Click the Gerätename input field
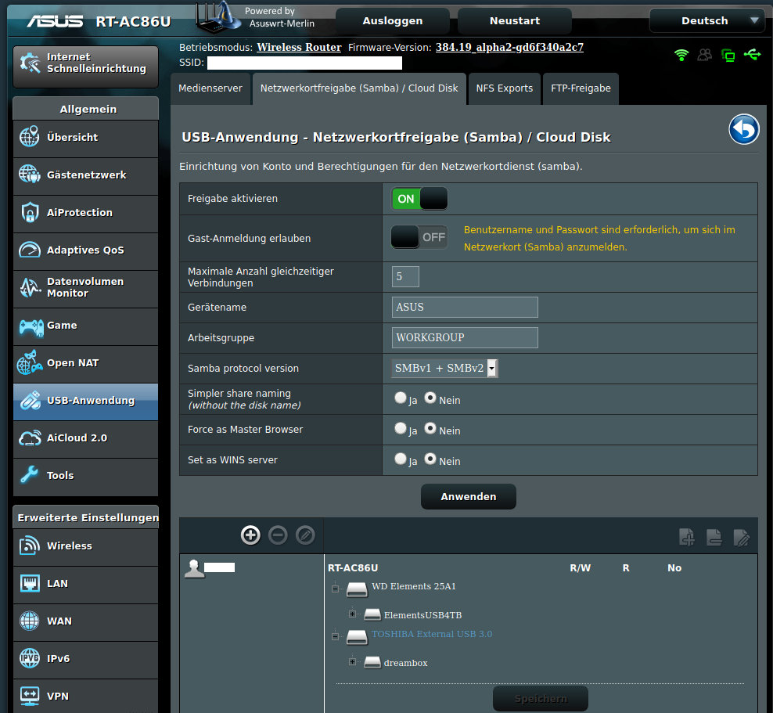Image resolution: width=773 pixels, height=713 pixels. pos(465,307)
